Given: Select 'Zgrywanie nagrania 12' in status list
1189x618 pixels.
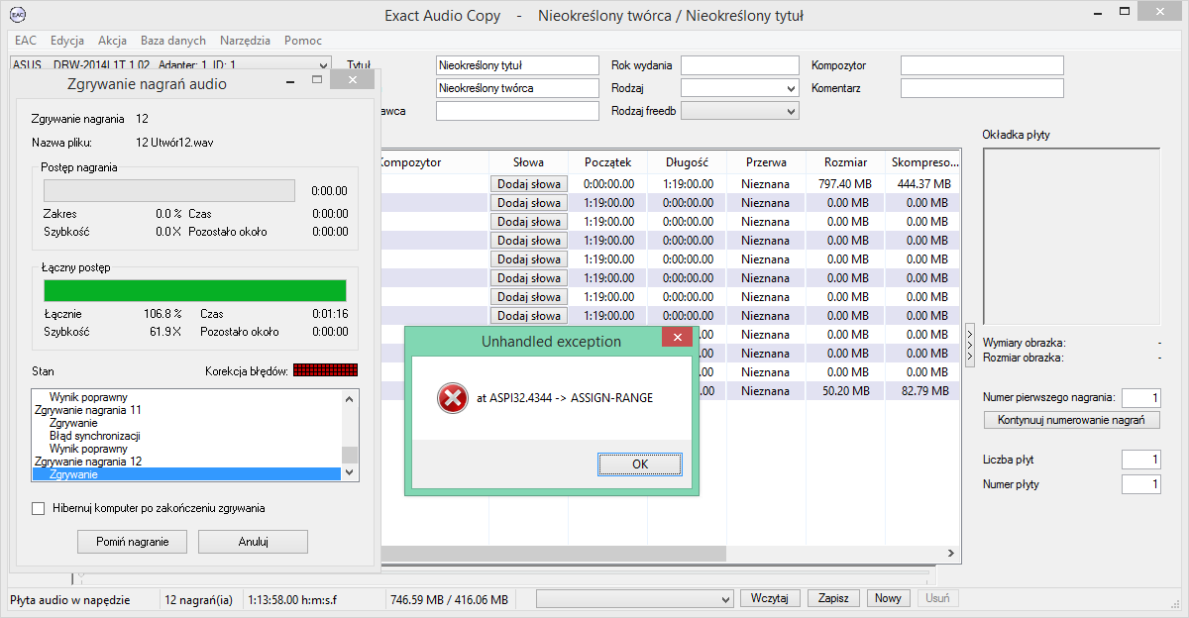Looking at the screenshot, I should point(88,462).
